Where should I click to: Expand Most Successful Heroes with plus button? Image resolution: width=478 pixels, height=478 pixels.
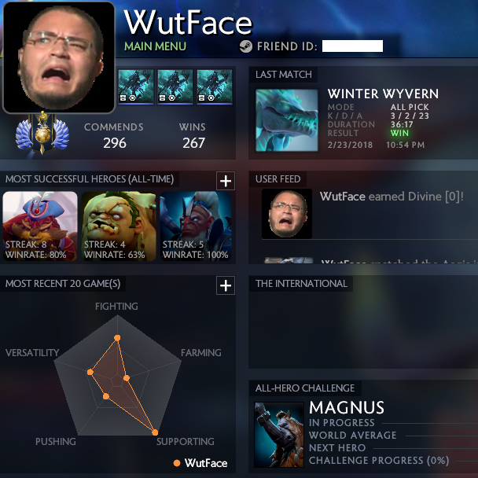(x=226, y=181)
